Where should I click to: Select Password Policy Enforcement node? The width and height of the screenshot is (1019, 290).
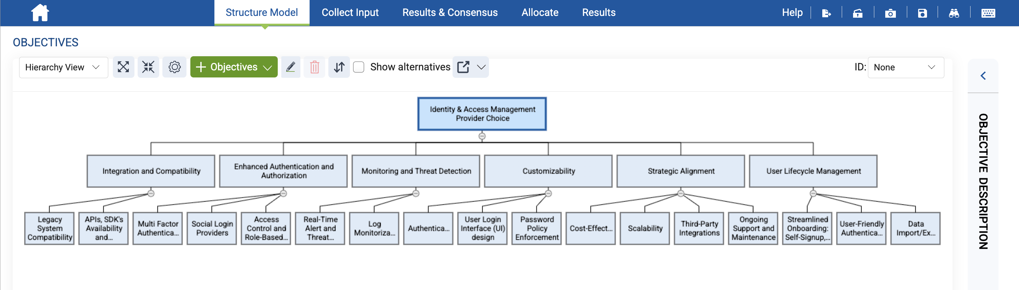(x=537, y=228)
